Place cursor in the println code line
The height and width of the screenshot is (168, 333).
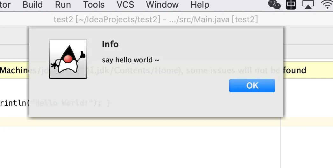click(14, 103)
